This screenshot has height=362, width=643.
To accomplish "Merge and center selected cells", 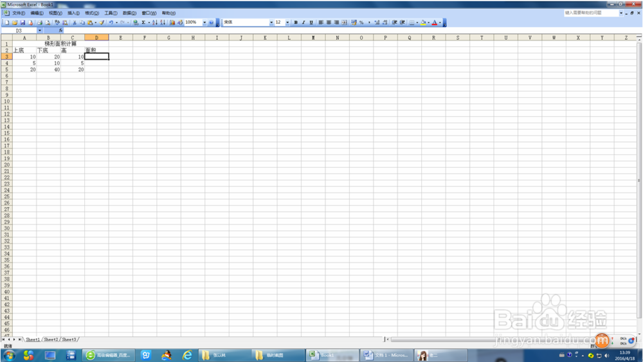I will tap(344, 23).
